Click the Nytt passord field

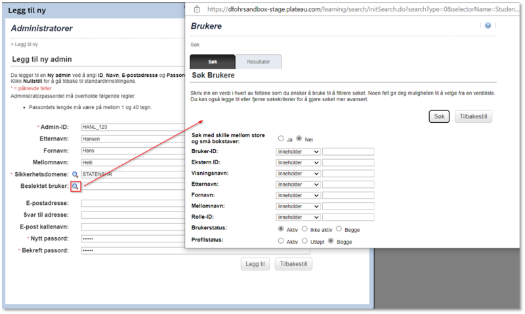tap(133, 238)
